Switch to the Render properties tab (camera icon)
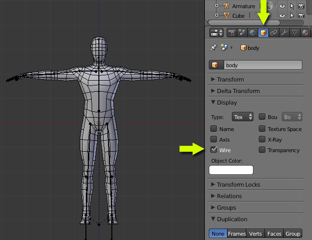Image resolution: width=312 pixels, height=240 pixels. (x=232, y=33)
